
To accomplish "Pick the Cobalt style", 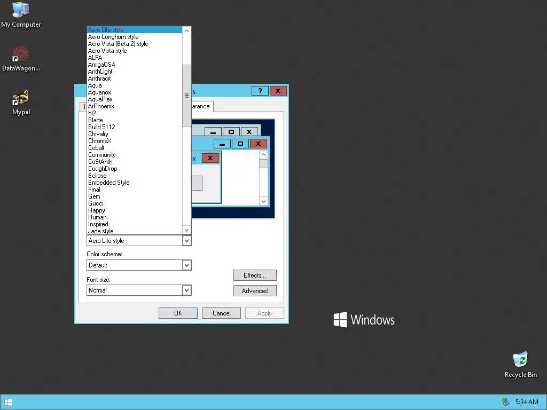I will [x=134, y=148].
